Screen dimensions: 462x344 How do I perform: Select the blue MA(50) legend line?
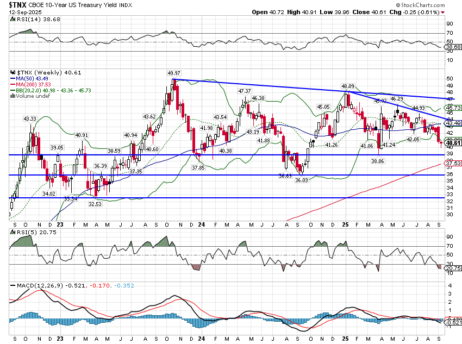pyautogui.click(x=13, y=79)
